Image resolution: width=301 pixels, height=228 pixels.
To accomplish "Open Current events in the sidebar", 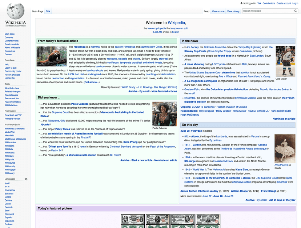I will pos(12,41).
